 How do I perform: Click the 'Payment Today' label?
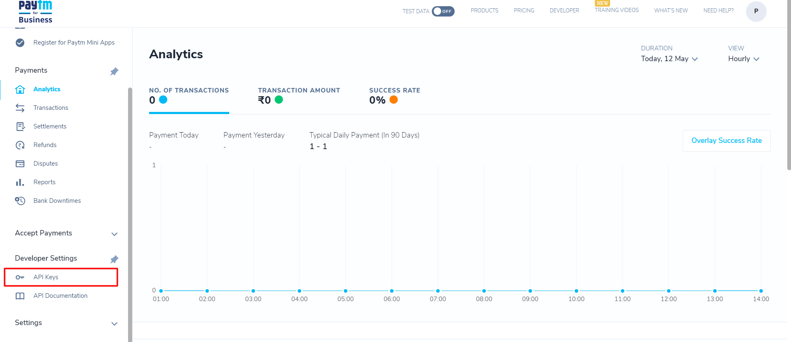click(174, 135)
